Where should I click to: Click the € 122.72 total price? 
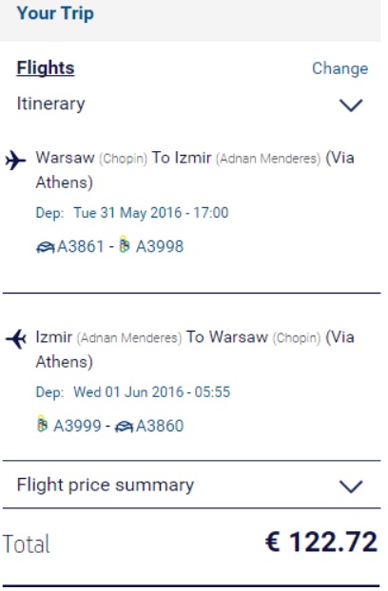[320, 542]
